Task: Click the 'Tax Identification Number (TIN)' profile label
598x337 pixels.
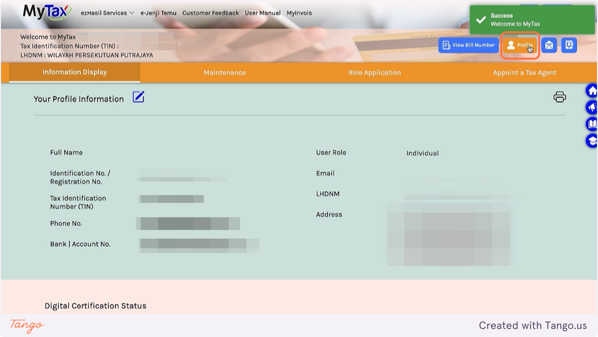Action: click(78, 202)
